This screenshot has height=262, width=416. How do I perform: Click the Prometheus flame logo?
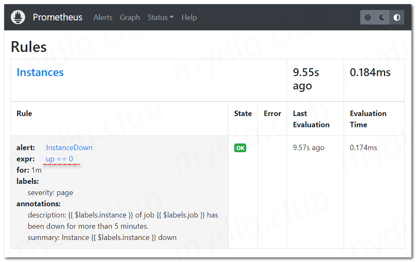18,17
